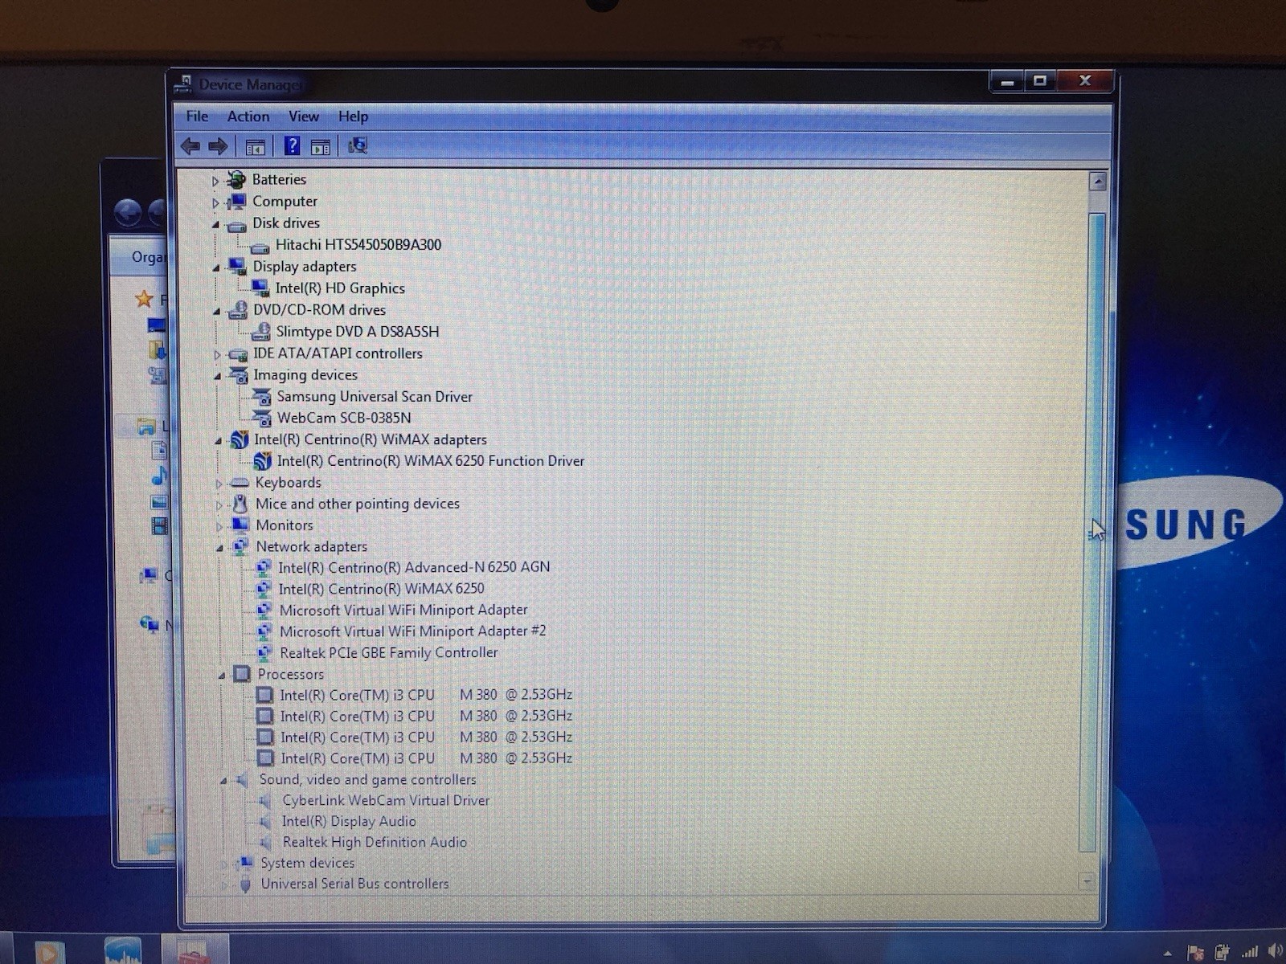Viewport: 1286px width, 964px height.
Task: Select the WebCam SCB-0385N device icon
Action: click(x=262, y=418)
